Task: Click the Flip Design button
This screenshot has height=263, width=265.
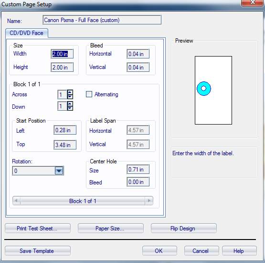Action: point(183,228)
